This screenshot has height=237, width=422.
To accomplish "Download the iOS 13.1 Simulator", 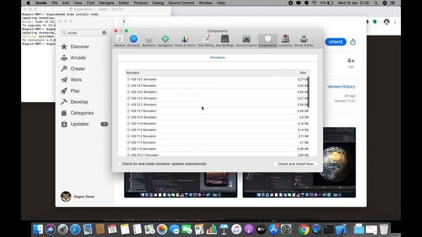I will [x=129, y=86].
